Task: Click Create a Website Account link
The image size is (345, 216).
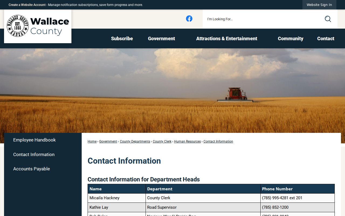Action: click(x=27, y=5)
